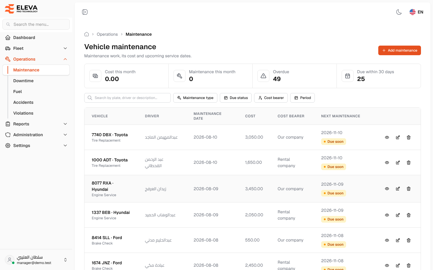
Task: Edit the 8414 SLL Ford record
Action: pyautogui.click(x=398, y=240)
